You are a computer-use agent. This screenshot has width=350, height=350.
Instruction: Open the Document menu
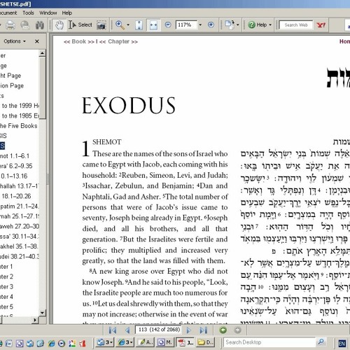pyautogui.click(x=8, y=13)
